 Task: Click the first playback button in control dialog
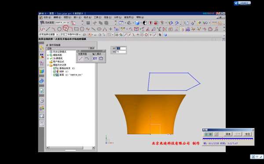point(206,134)
